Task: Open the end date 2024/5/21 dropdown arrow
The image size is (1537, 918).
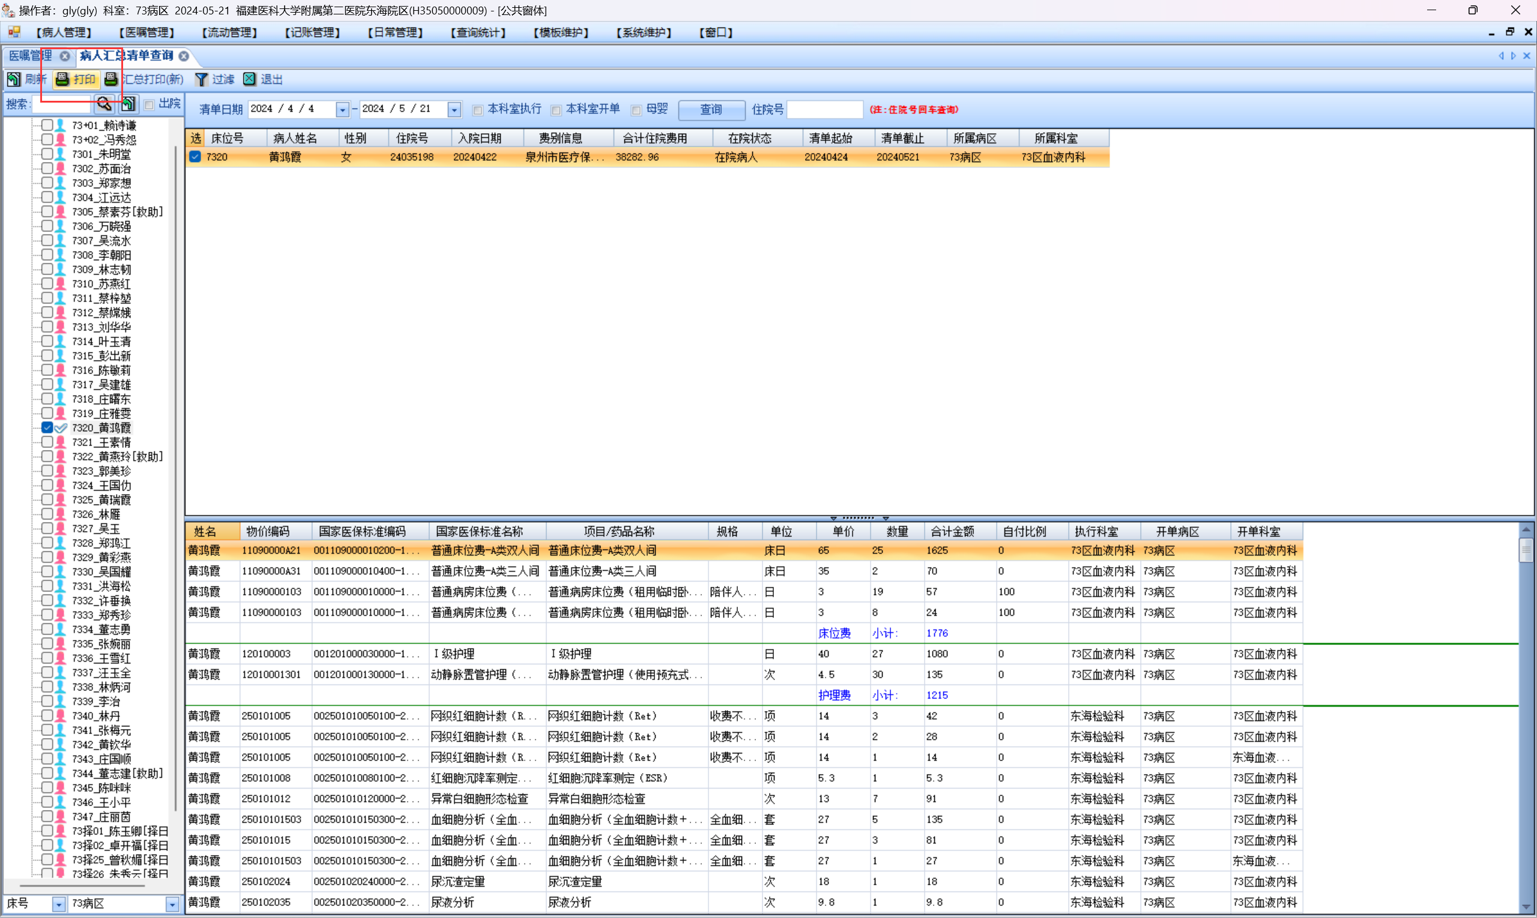Action: [454, 109]
